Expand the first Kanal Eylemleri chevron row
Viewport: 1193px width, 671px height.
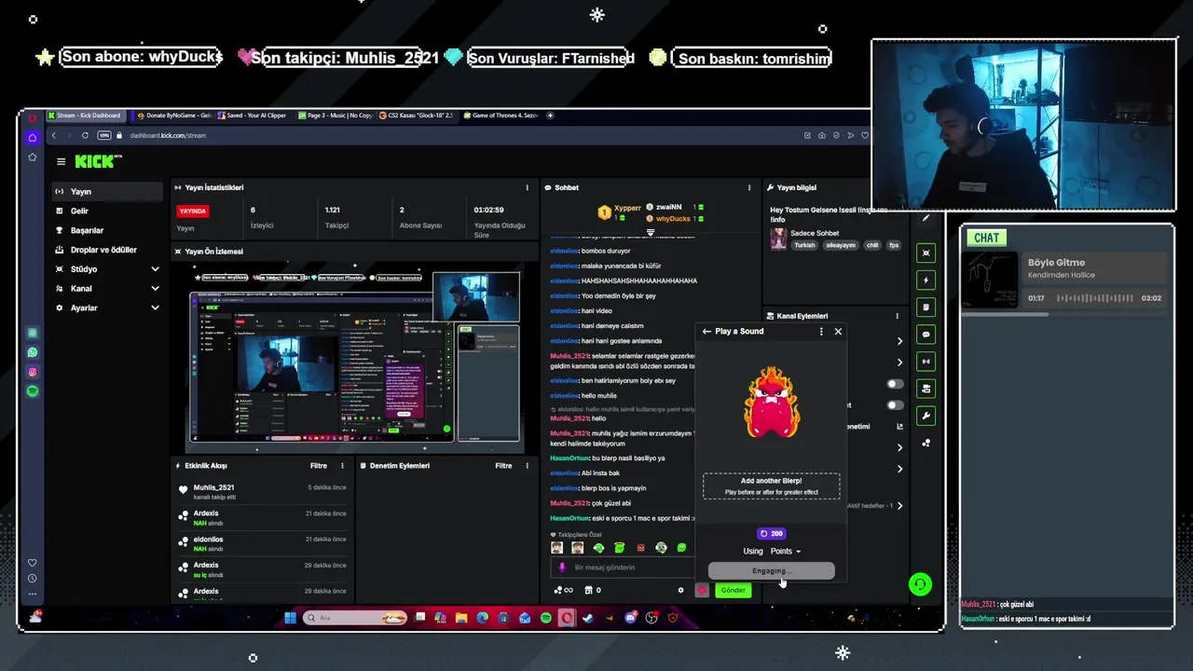899,341
